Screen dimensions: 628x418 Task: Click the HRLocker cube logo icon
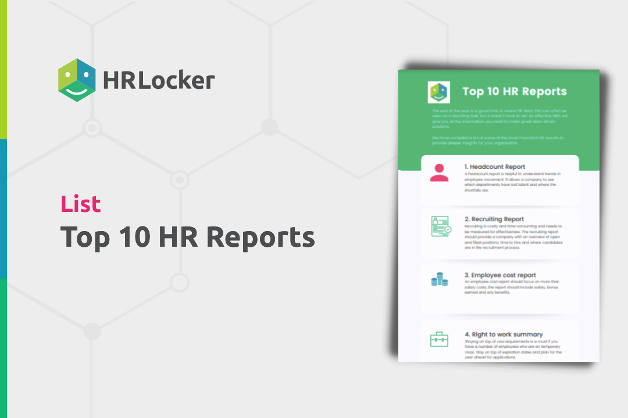pos(77,80)
